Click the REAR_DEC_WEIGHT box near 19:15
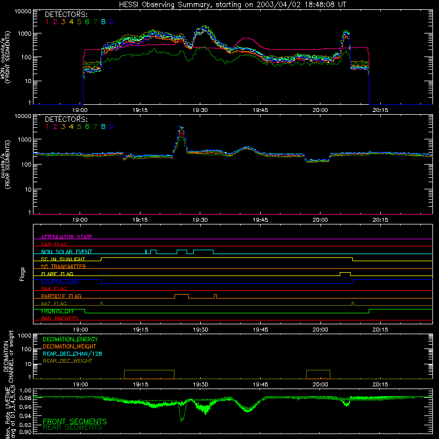439x439 pixels. coord(149,375)
